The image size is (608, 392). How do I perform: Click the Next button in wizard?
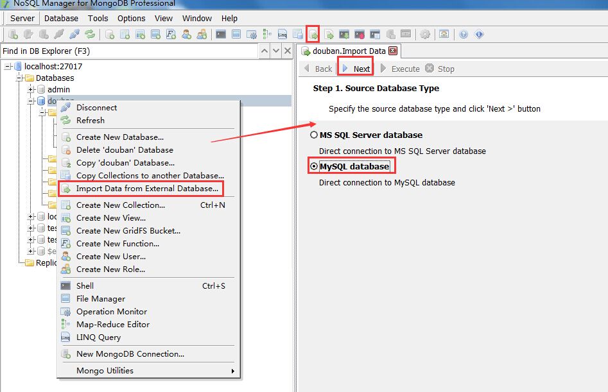pyautogui.click(x=356, y=69)
